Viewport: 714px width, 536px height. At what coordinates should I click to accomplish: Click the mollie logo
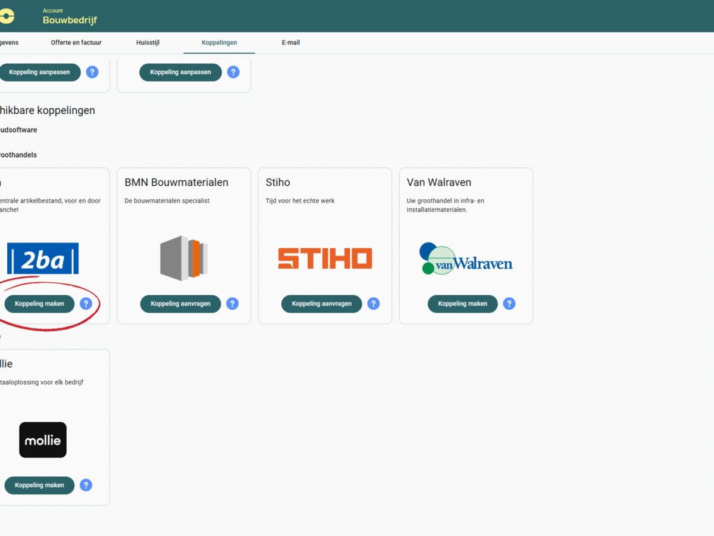click(x=43, y=440)
